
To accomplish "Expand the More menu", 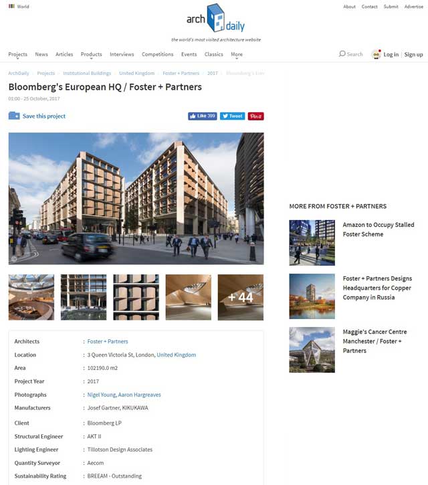I will point(237,54).
